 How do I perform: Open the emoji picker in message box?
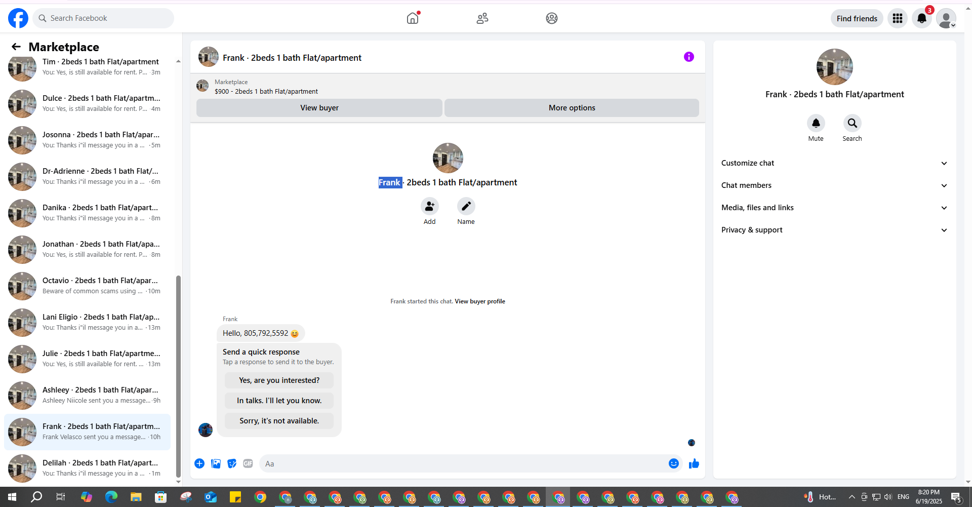[674, 463]
